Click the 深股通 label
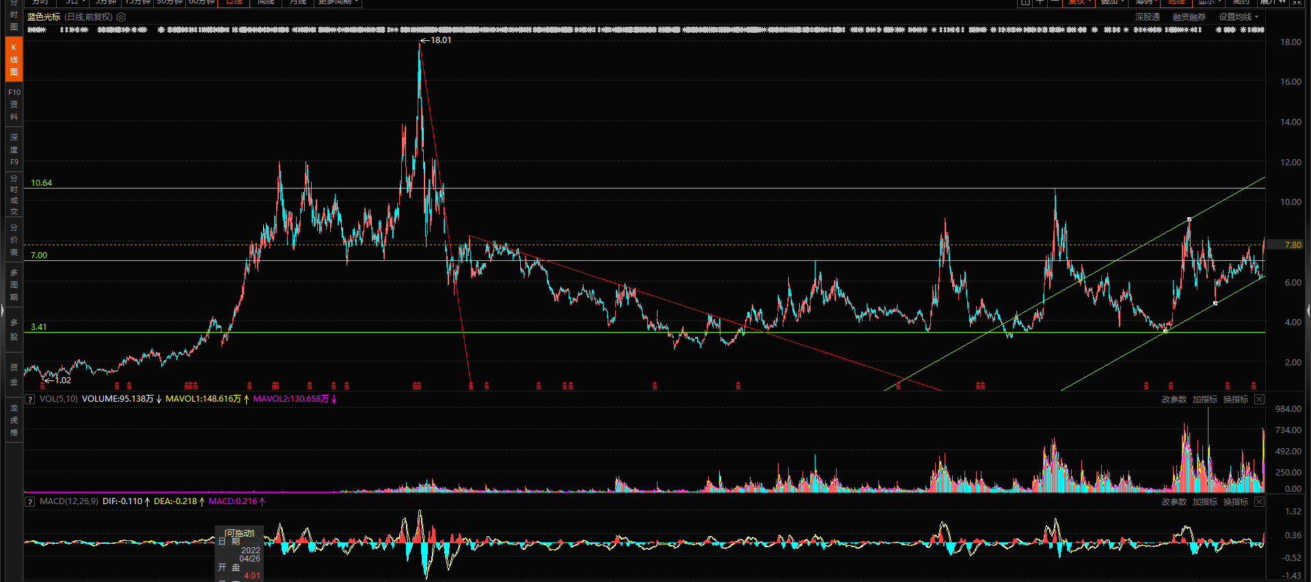The height and width of the screenshot is (582, 1311). [x=1148, y=17]
